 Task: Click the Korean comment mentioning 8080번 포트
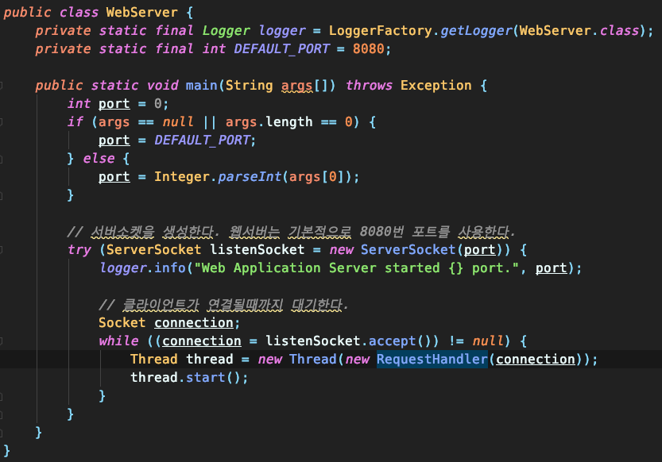click(292, 232)
